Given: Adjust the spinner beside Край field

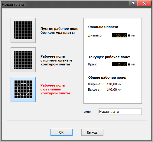Looking at the screenshot, I should tap(129, 64).
